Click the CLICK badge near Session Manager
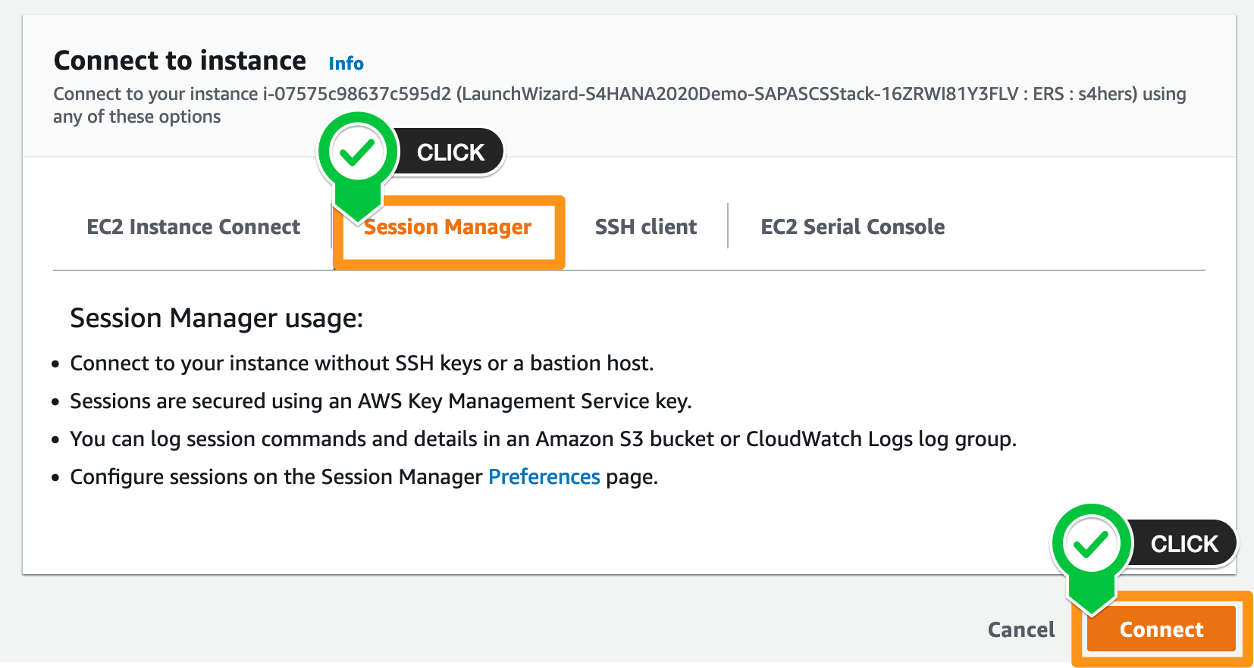1254x668 pixels. click(451, 152)
